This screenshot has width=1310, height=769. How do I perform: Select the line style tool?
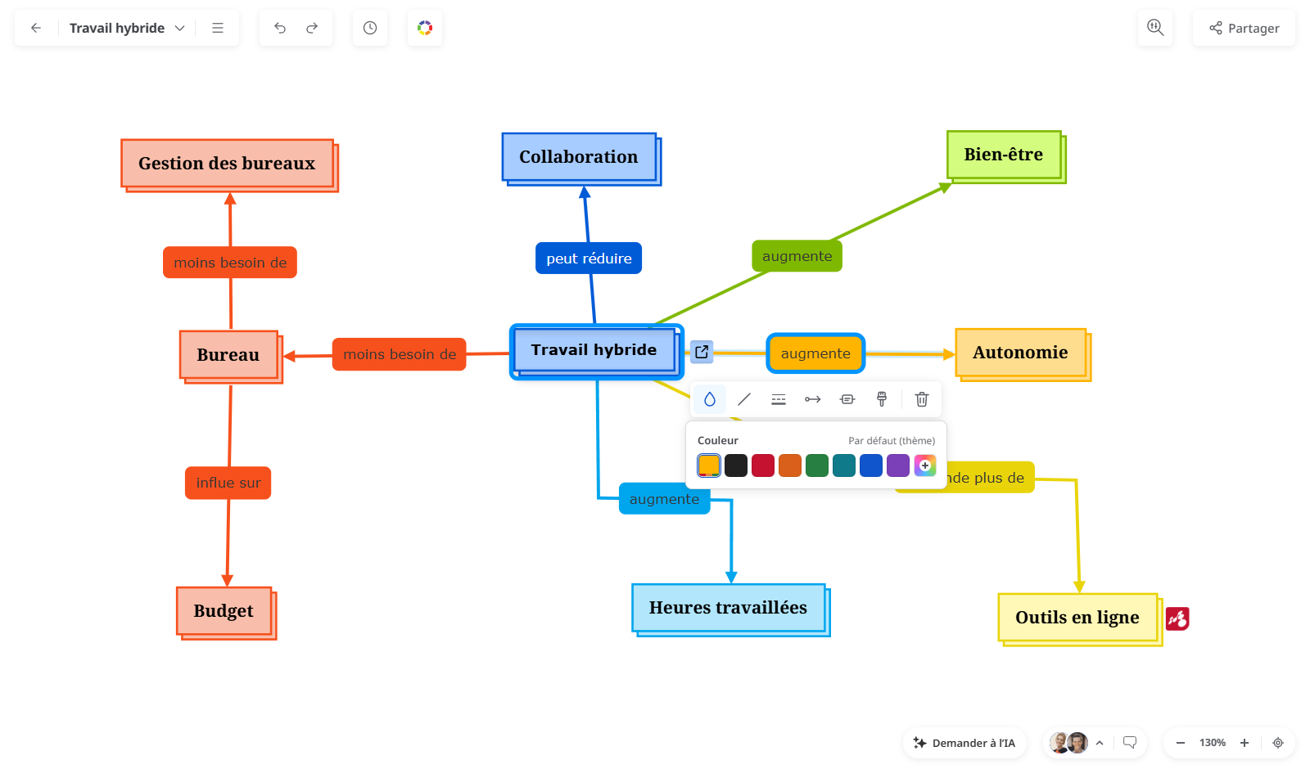[x=744, y=399]
